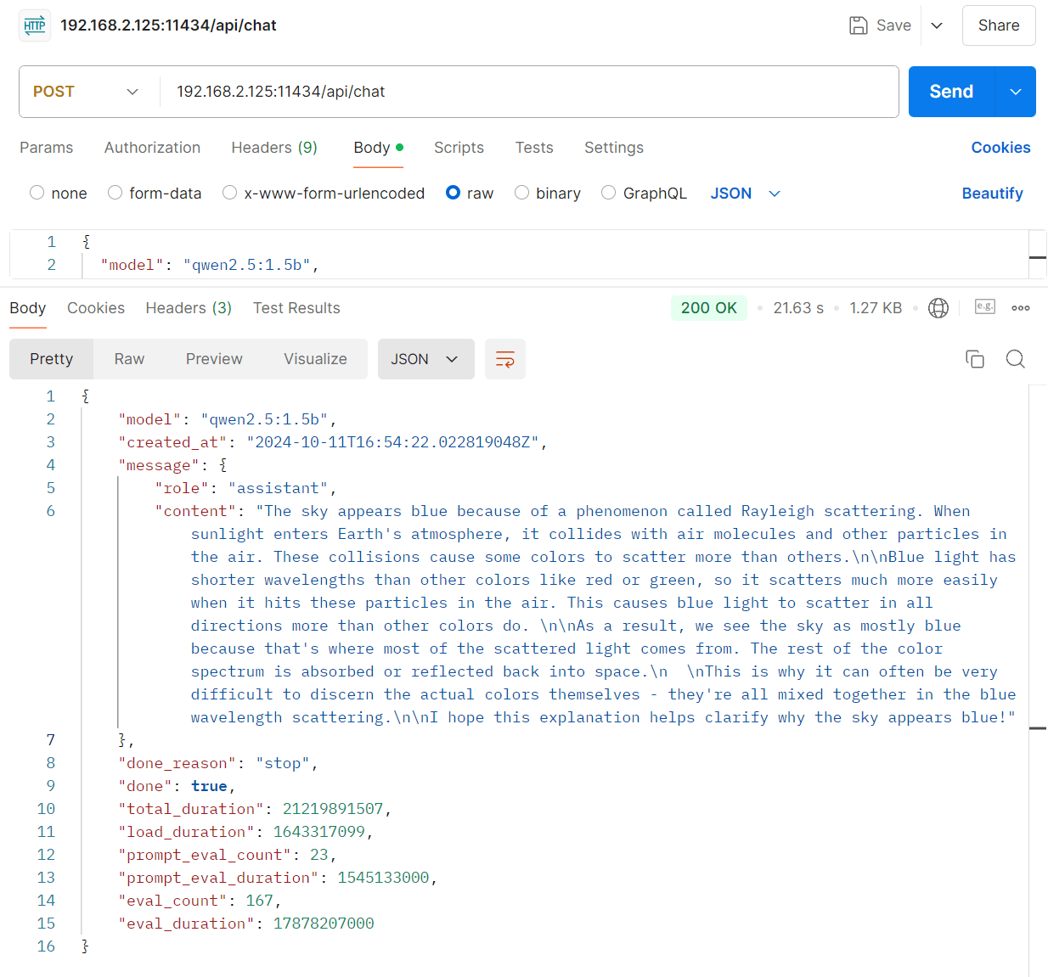Viewport: 1048px width, 977px height.
Task: Expand the Send button arrow options
Action: (1015, 92)
